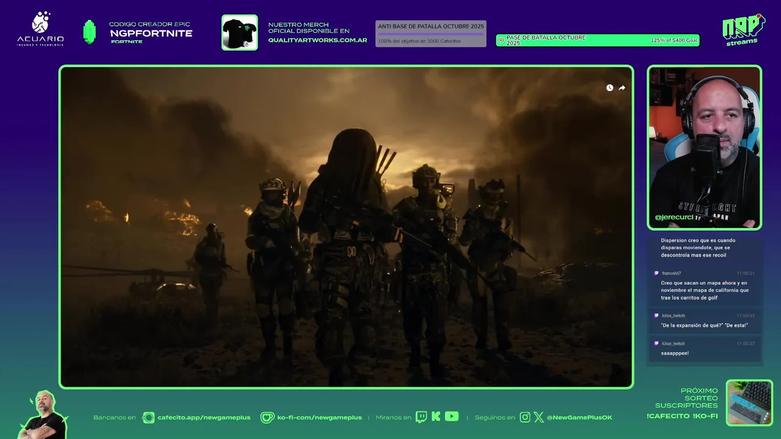Click the '!KO-FI' command text
Screen dimensions: 781x439
tap(705, 416)
